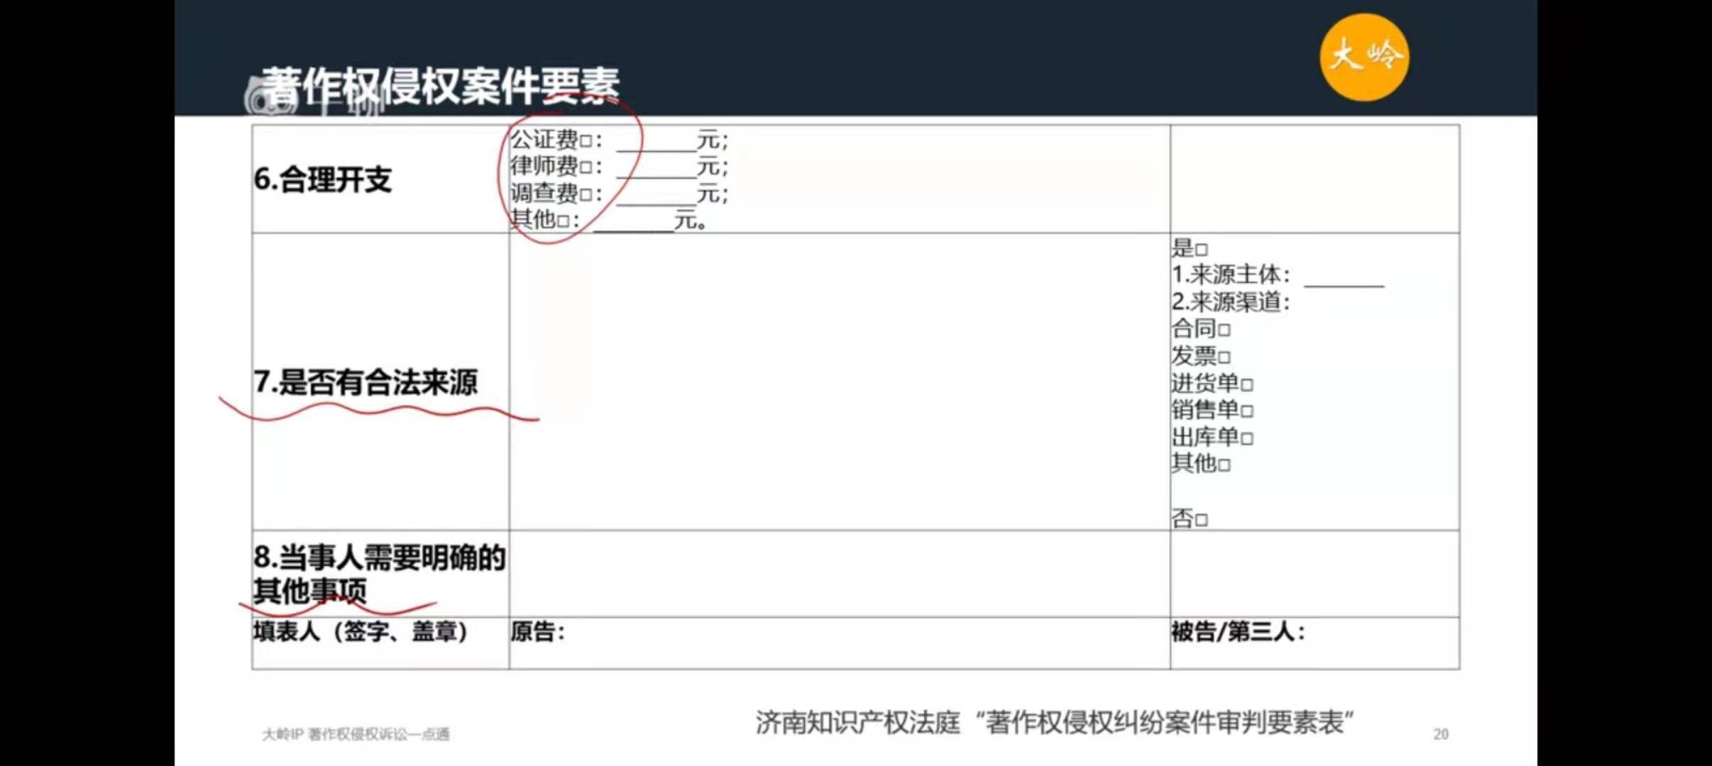
Task: Check the 合同 source channel box
Action: (x=1224, y=330)
